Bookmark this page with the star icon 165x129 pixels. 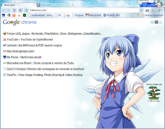coord(26,10)
